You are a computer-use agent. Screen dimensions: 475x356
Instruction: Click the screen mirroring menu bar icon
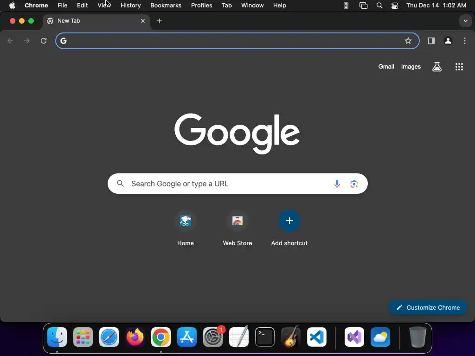tap(363, 6)
